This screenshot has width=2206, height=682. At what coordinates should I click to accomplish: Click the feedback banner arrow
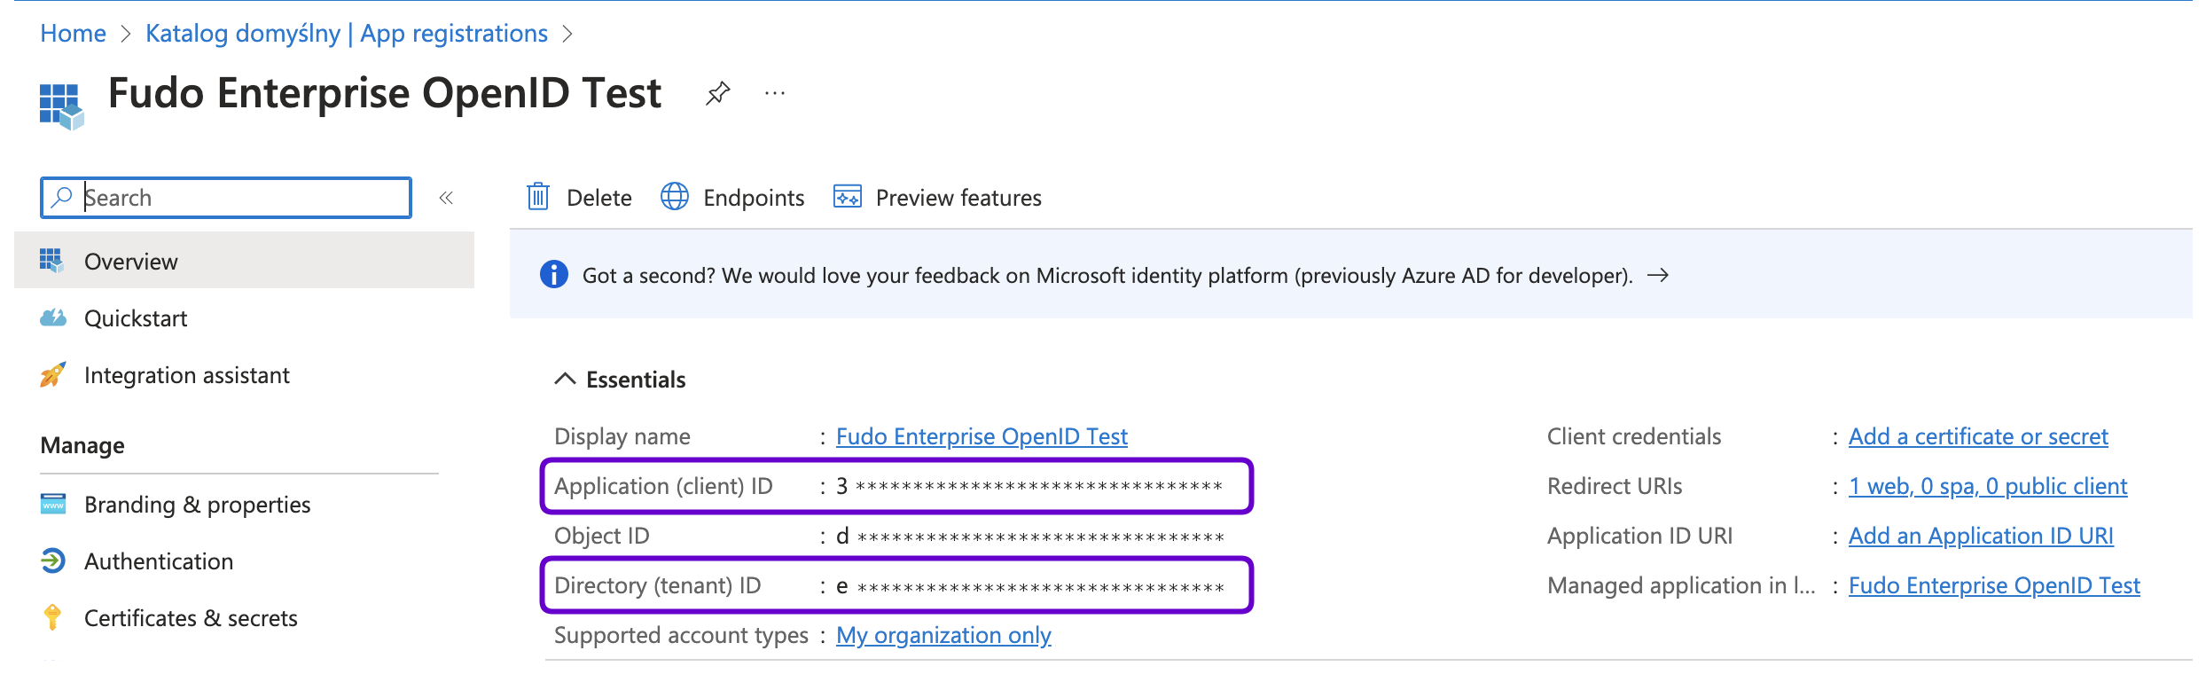point(1657,276)
